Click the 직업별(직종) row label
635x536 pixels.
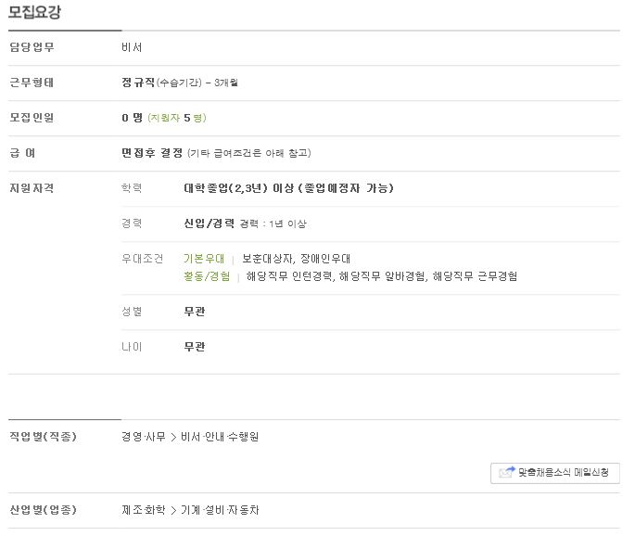coord(43,437)
